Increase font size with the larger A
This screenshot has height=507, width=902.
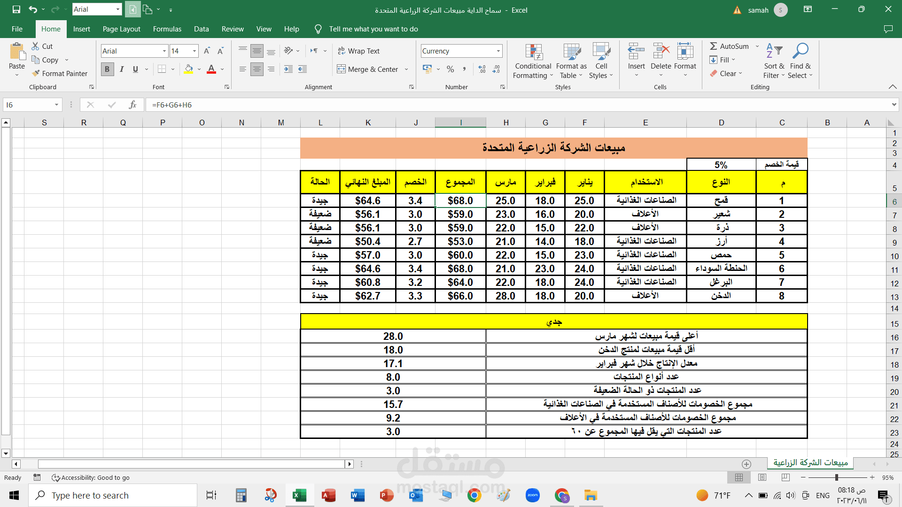point(207,51)
